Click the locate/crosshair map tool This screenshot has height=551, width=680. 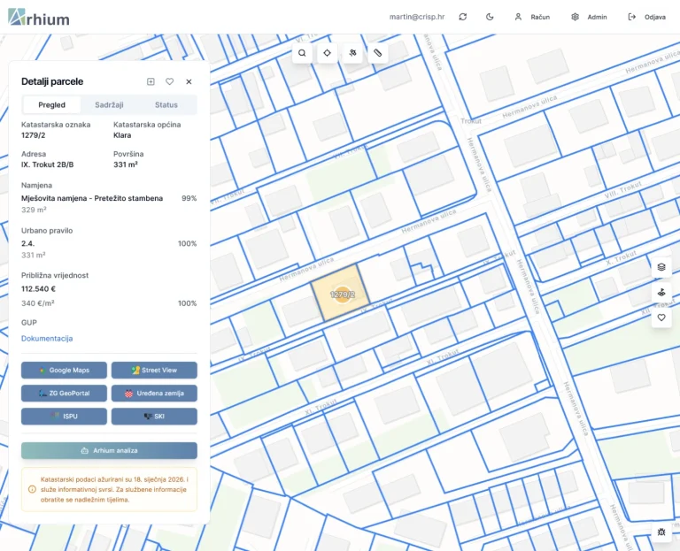click(x=327, y=53)
